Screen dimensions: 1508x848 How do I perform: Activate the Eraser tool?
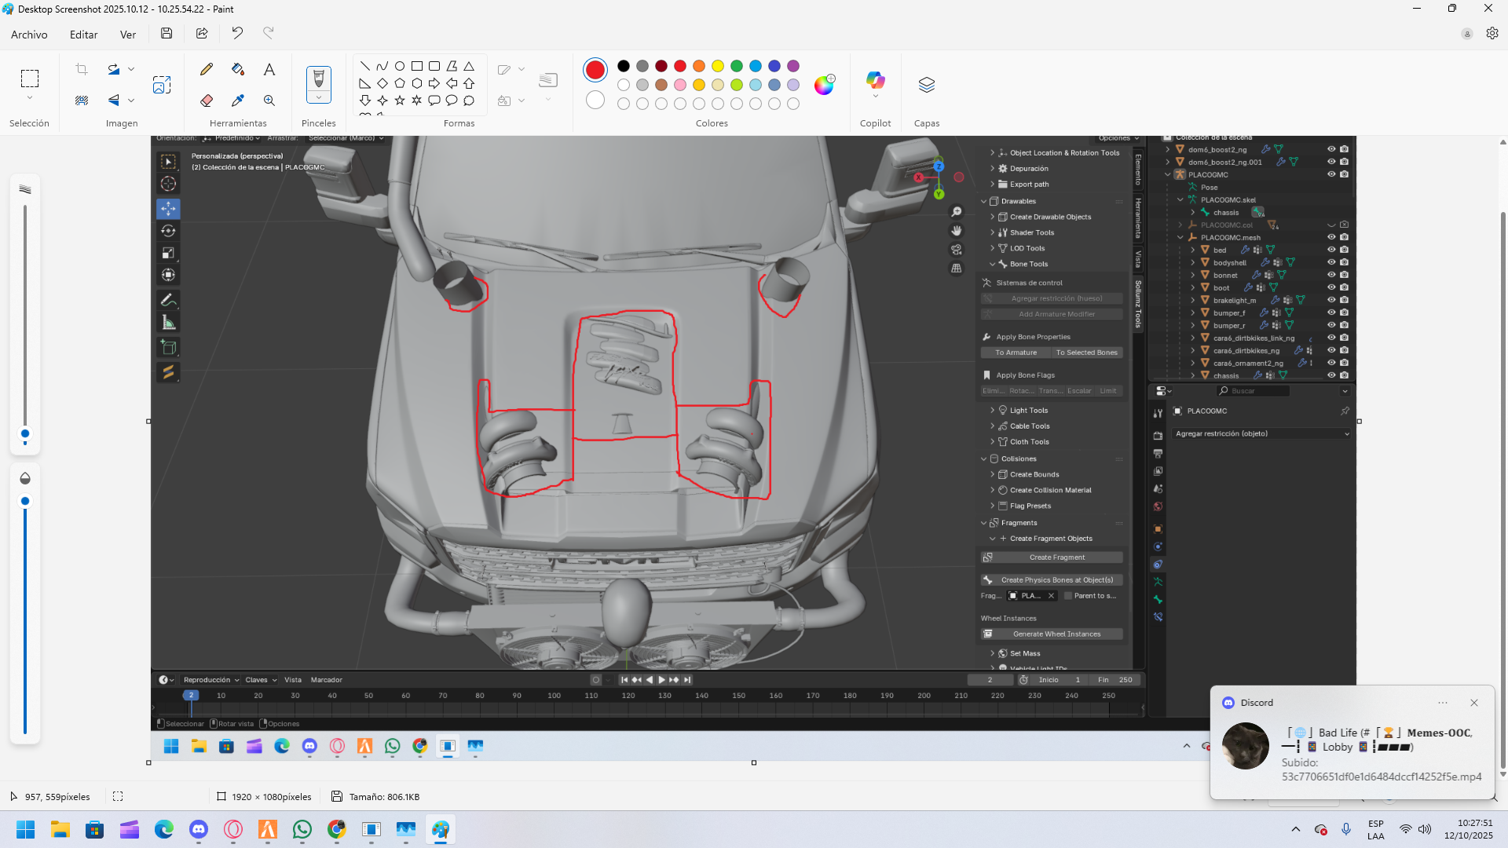[207, 101]
